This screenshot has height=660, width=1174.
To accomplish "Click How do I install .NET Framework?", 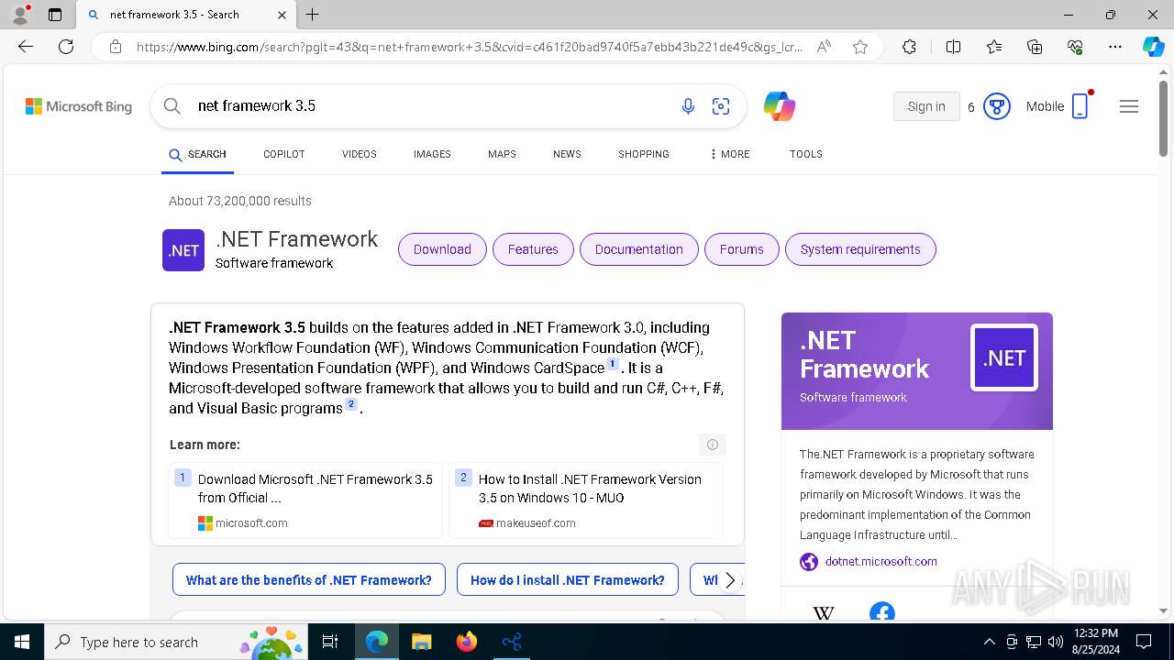I will point(568,580).
